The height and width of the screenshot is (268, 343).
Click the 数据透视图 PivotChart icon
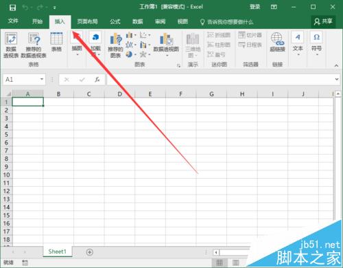pos(166,39)
